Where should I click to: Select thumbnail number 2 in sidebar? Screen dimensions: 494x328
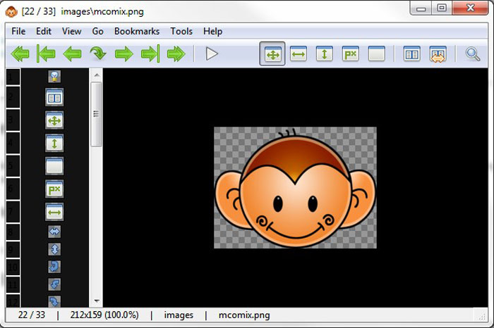tap(54, 97)
